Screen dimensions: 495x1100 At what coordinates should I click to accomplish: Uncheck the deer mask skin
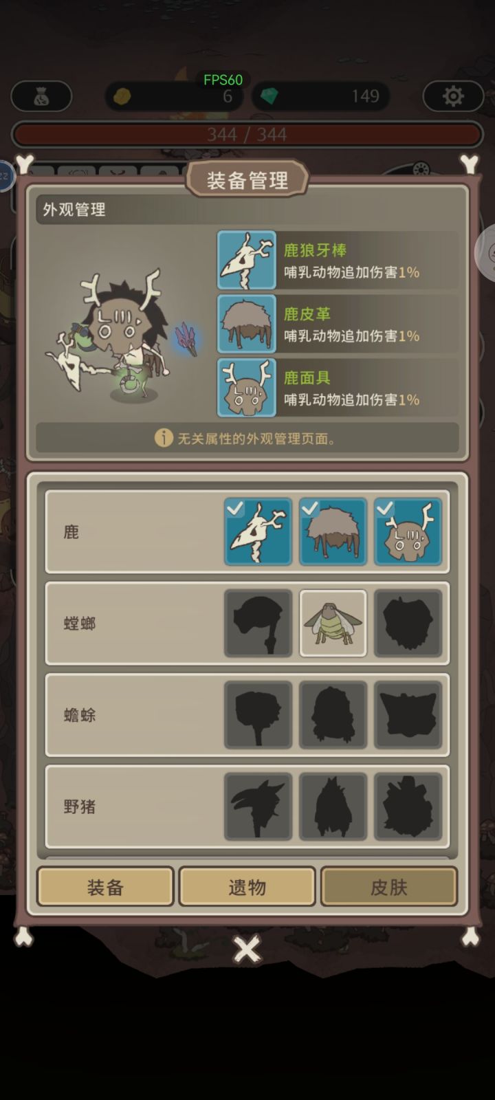[x=408, y=531]
